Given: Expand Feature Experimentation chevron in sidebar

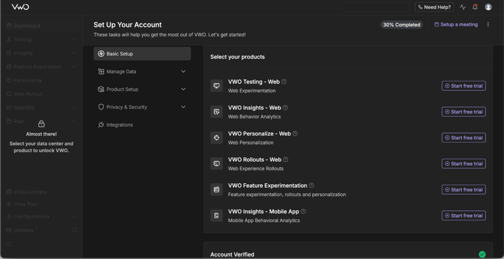Looking at the screenshot, I should [73, 67].
